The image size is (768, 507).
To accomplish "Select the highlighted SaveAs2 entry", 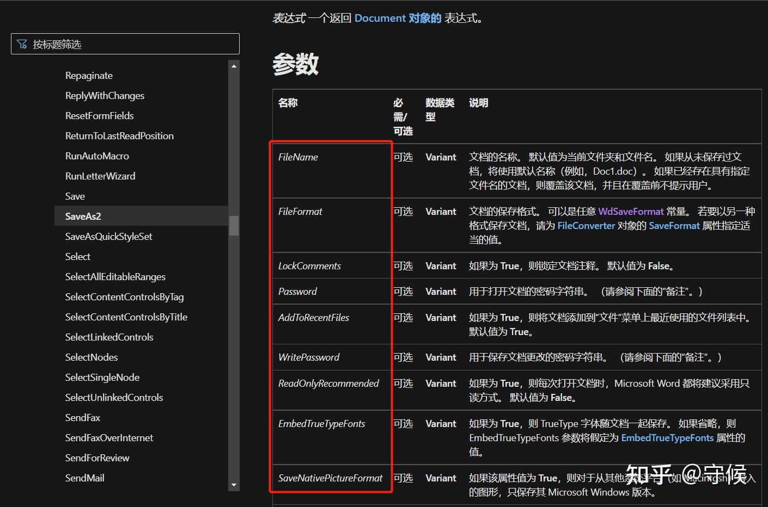I will click(x=142, y=216).
